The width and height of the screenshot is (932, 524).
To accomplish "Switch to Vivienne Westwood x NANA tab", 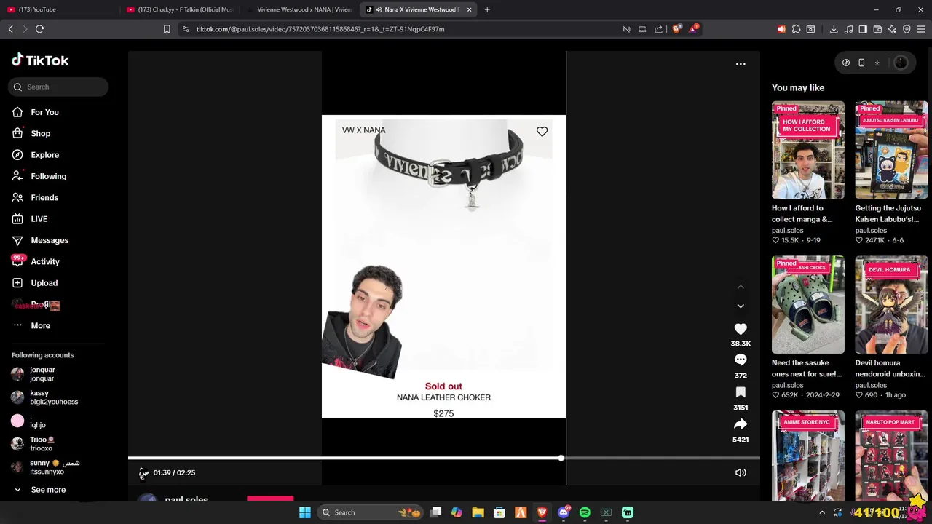I will pyautogui.click(x=300, y=9).
